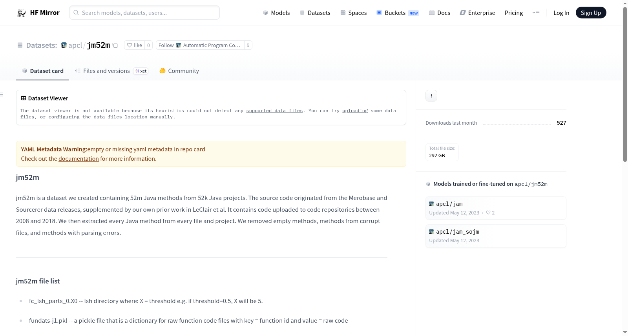Click the follower count 9
This screenshot has width=628, height=336.
click(x=248, y=45)
